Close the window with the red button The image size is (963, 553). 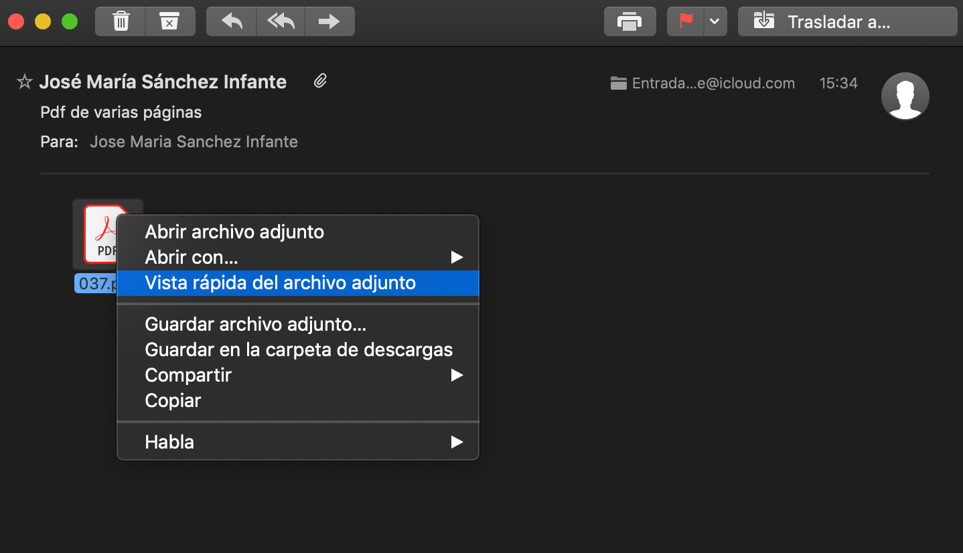coord(16,21)
